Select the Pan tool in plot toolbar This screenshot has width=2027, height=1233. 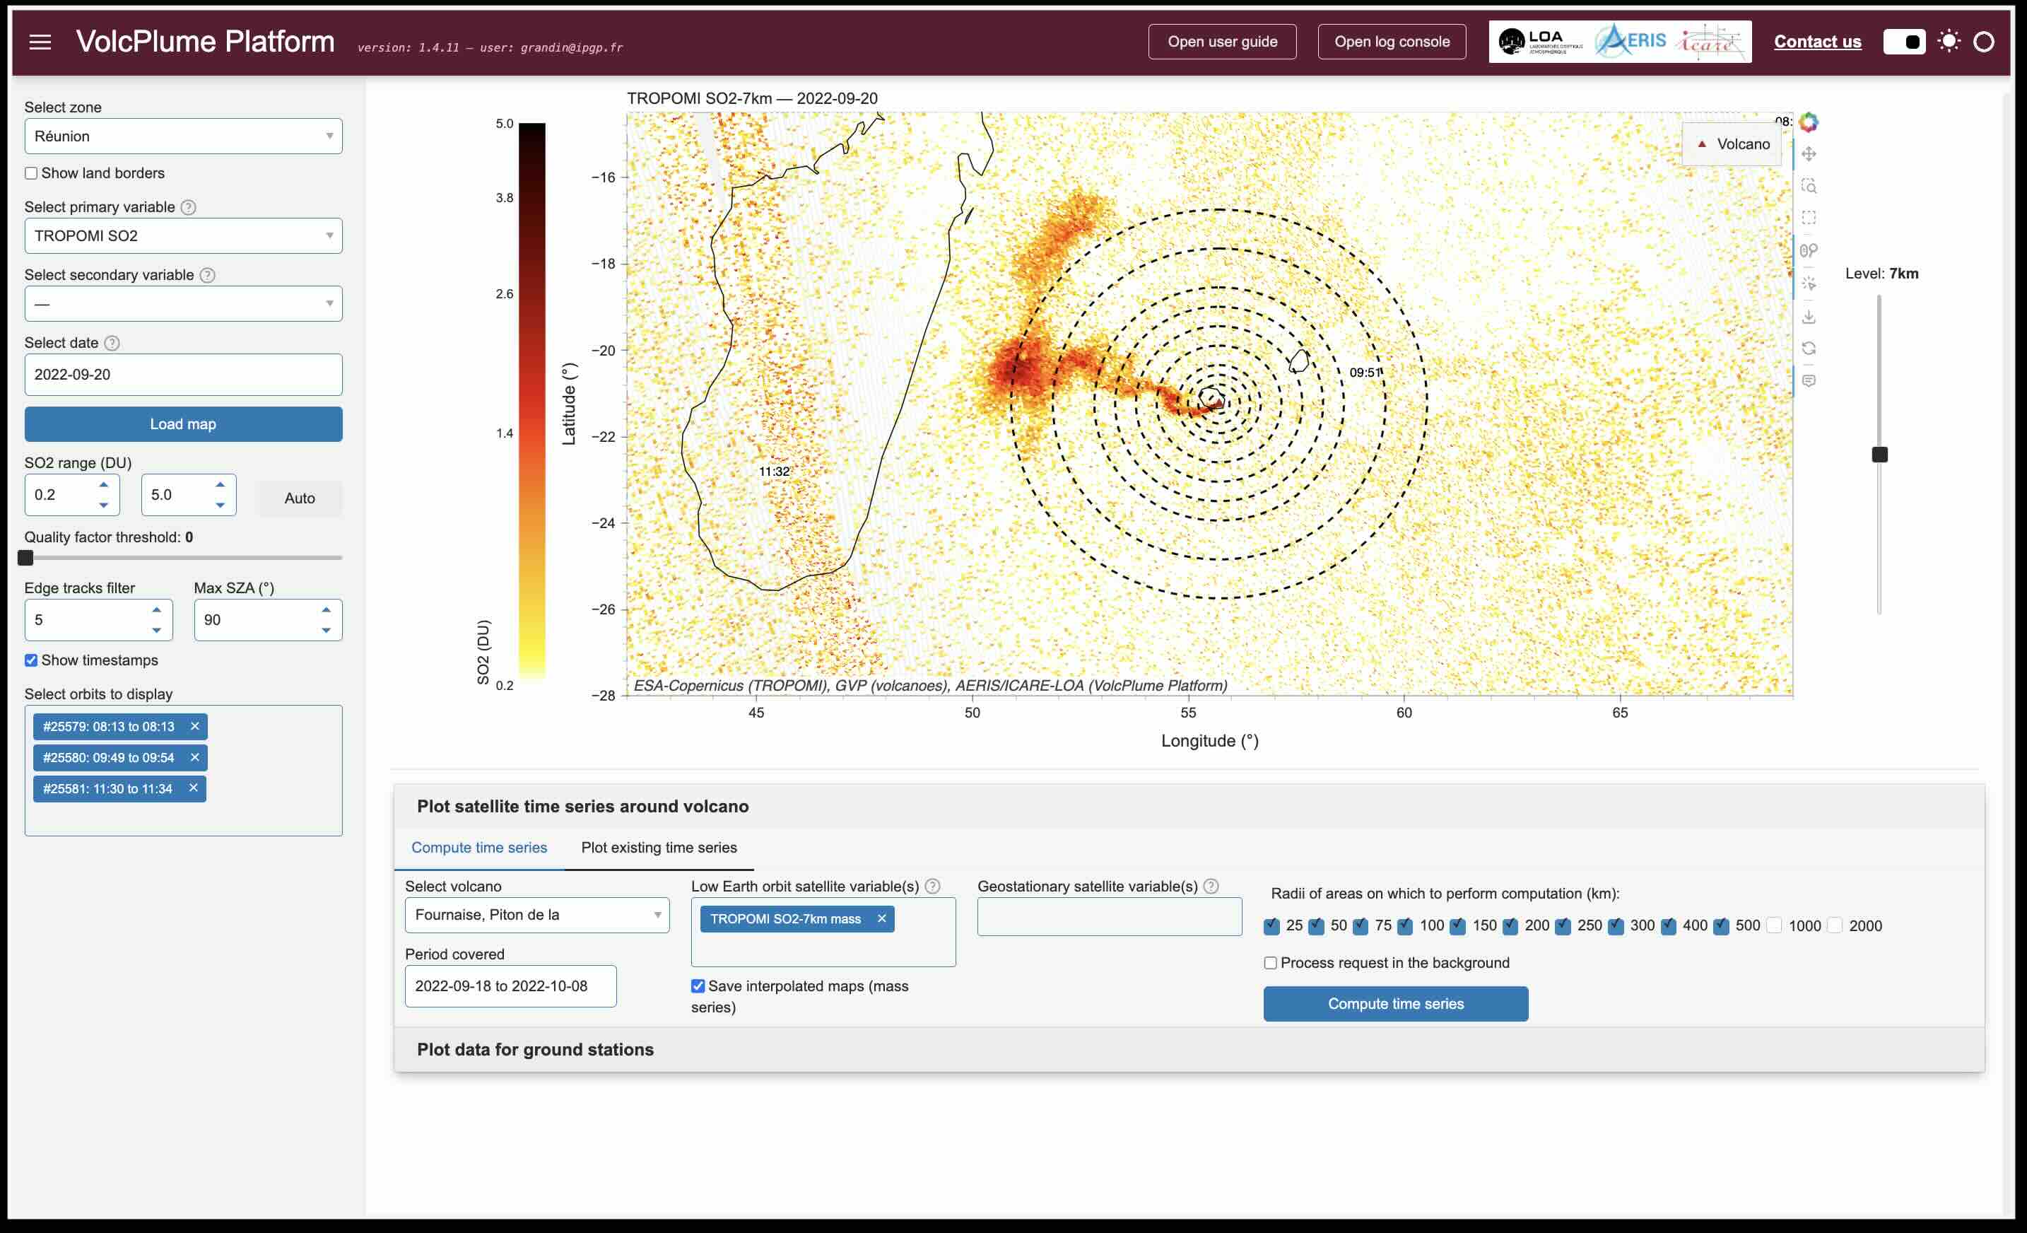pyautogui.click(x=1808, y=154)
